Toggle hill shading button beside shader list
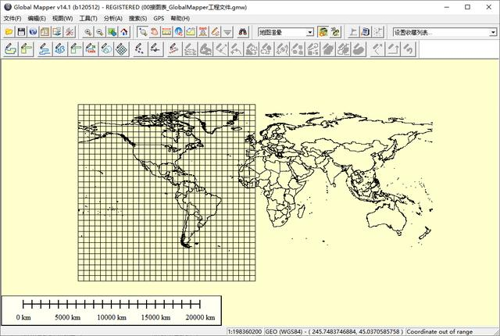500x336 pixels. (x=323, y=32)
